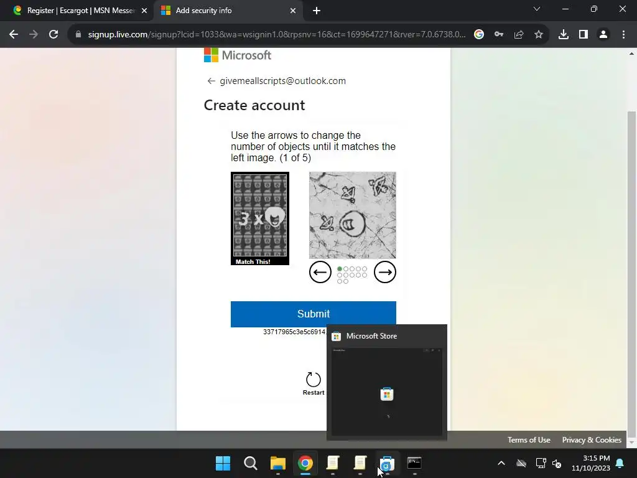The width and height of the screenshot is (637, 478).
Task: Click the Microsoft Store preview thumbnail
Action: tap(387, 391)
